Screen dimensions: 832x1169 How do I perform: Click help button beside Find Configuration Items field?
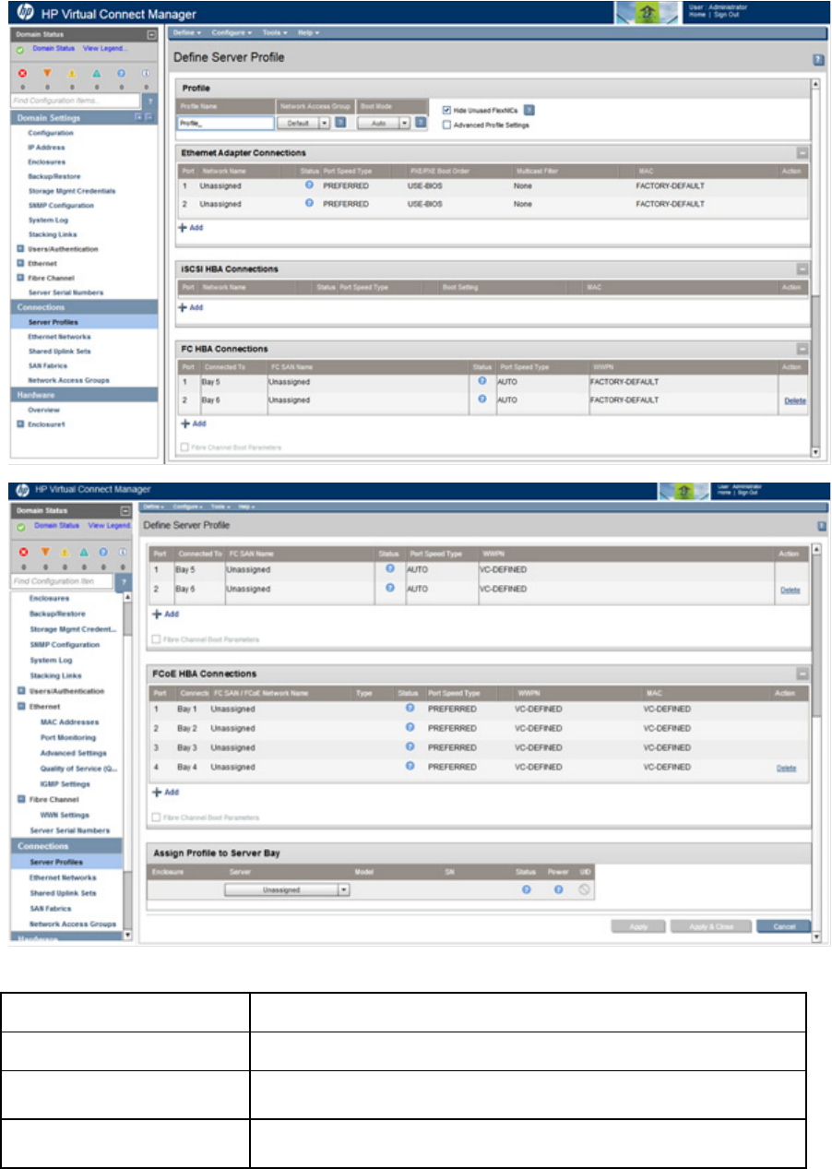point(149,100)
